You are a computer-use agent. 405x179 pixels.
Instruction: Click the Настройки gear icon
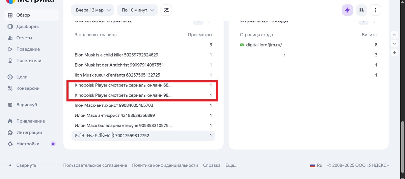coord(10,144)
